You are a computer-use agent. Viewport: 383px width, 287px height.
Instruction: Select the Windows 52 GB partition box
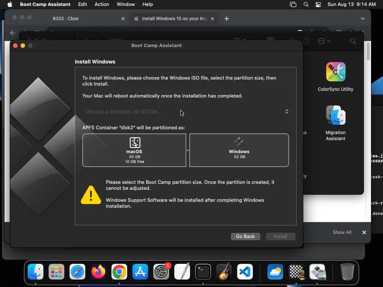239,150
